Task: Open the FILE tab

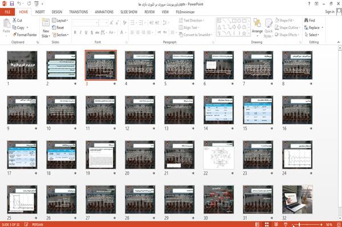Action: click(7, 12)
